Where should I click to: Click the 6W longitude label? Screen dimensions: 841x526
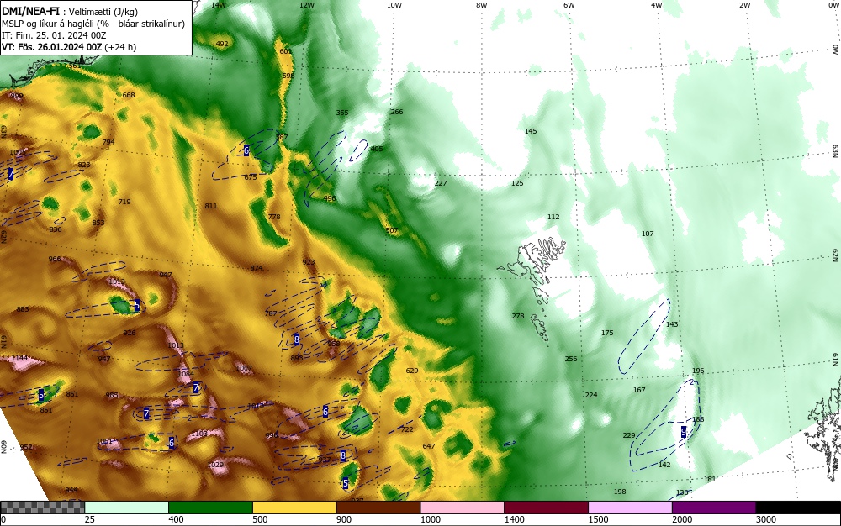[x=569, y=5]
